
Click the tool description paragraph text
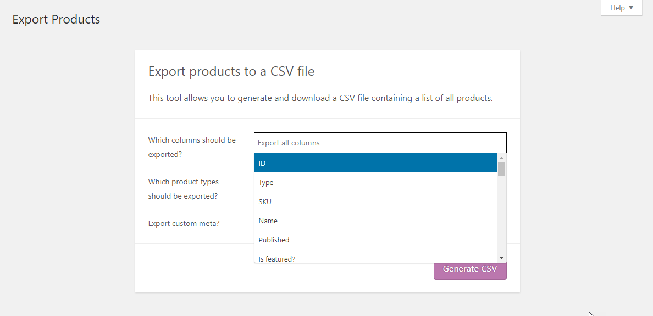tap(320, 99)
